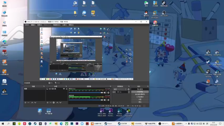224x126 pixels.
Task: Open the scene transition type dropdown
Action: click(x=120, y=89)
